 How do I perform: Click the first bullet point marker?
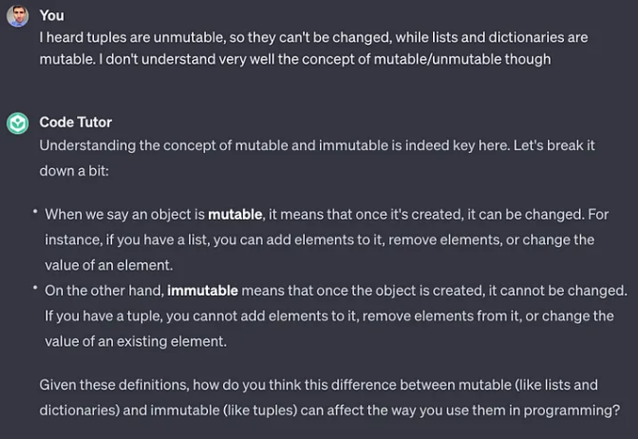click(35, 212)
